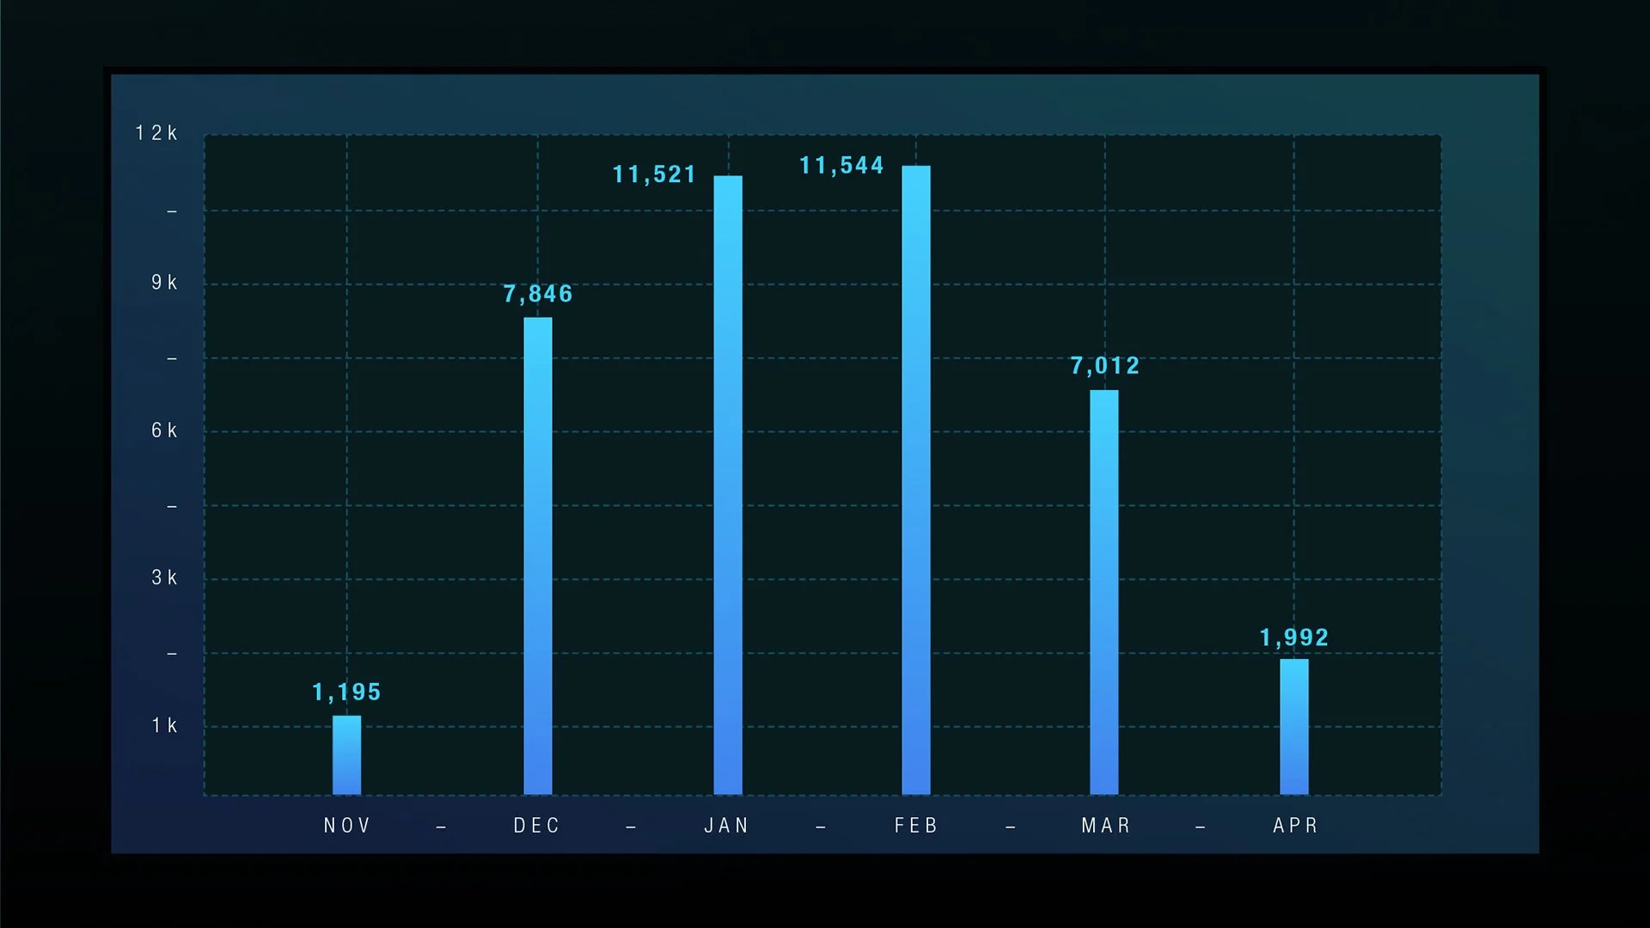Viewport: 1650px width, 928px height.
Task: Click the JAN bar in the chart
Action: (728, 485)
